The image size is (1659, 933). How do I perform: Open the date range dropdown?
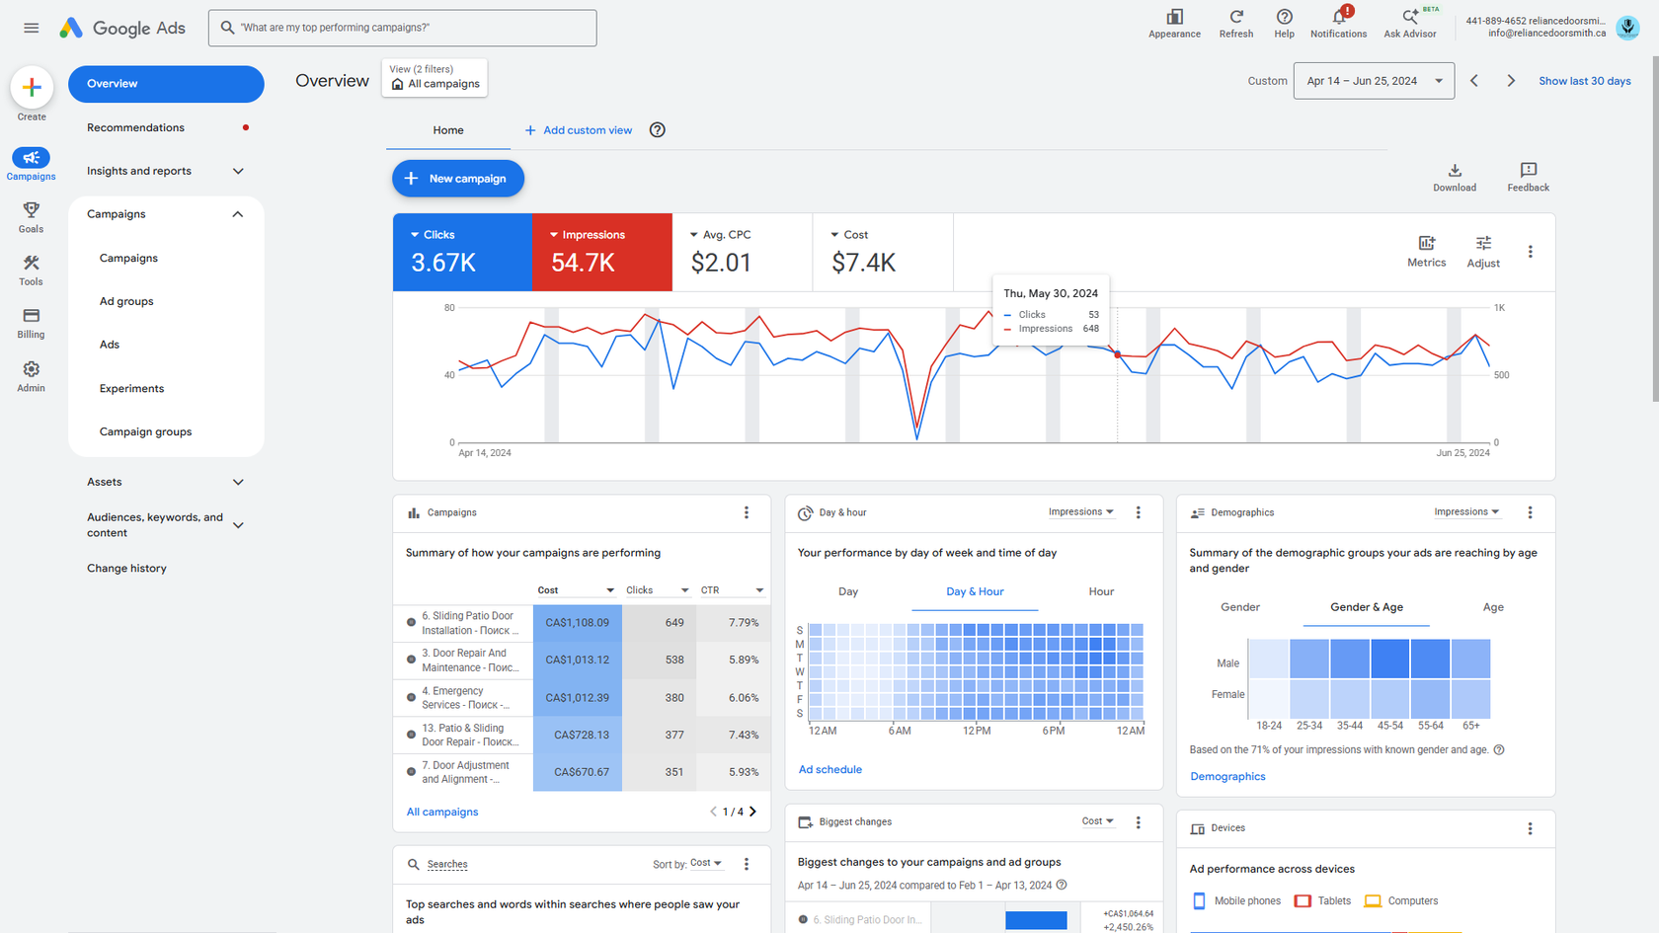click(1374, 81)
